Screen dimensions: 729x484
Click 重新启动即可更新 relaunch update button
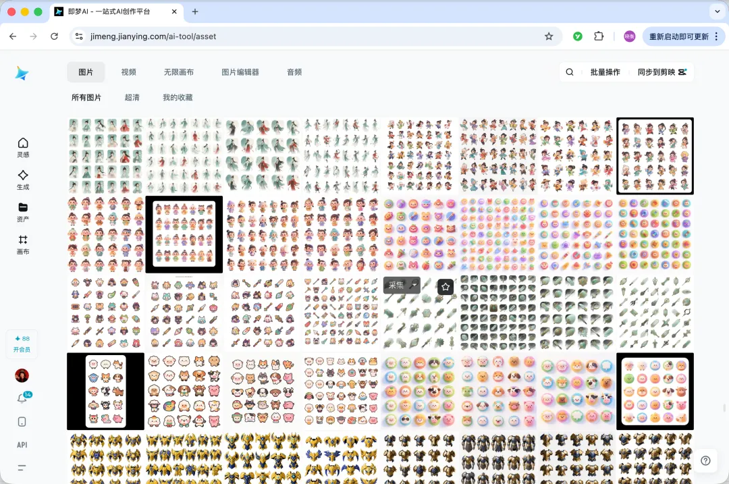pyautogui.click(x=678, y=36)
